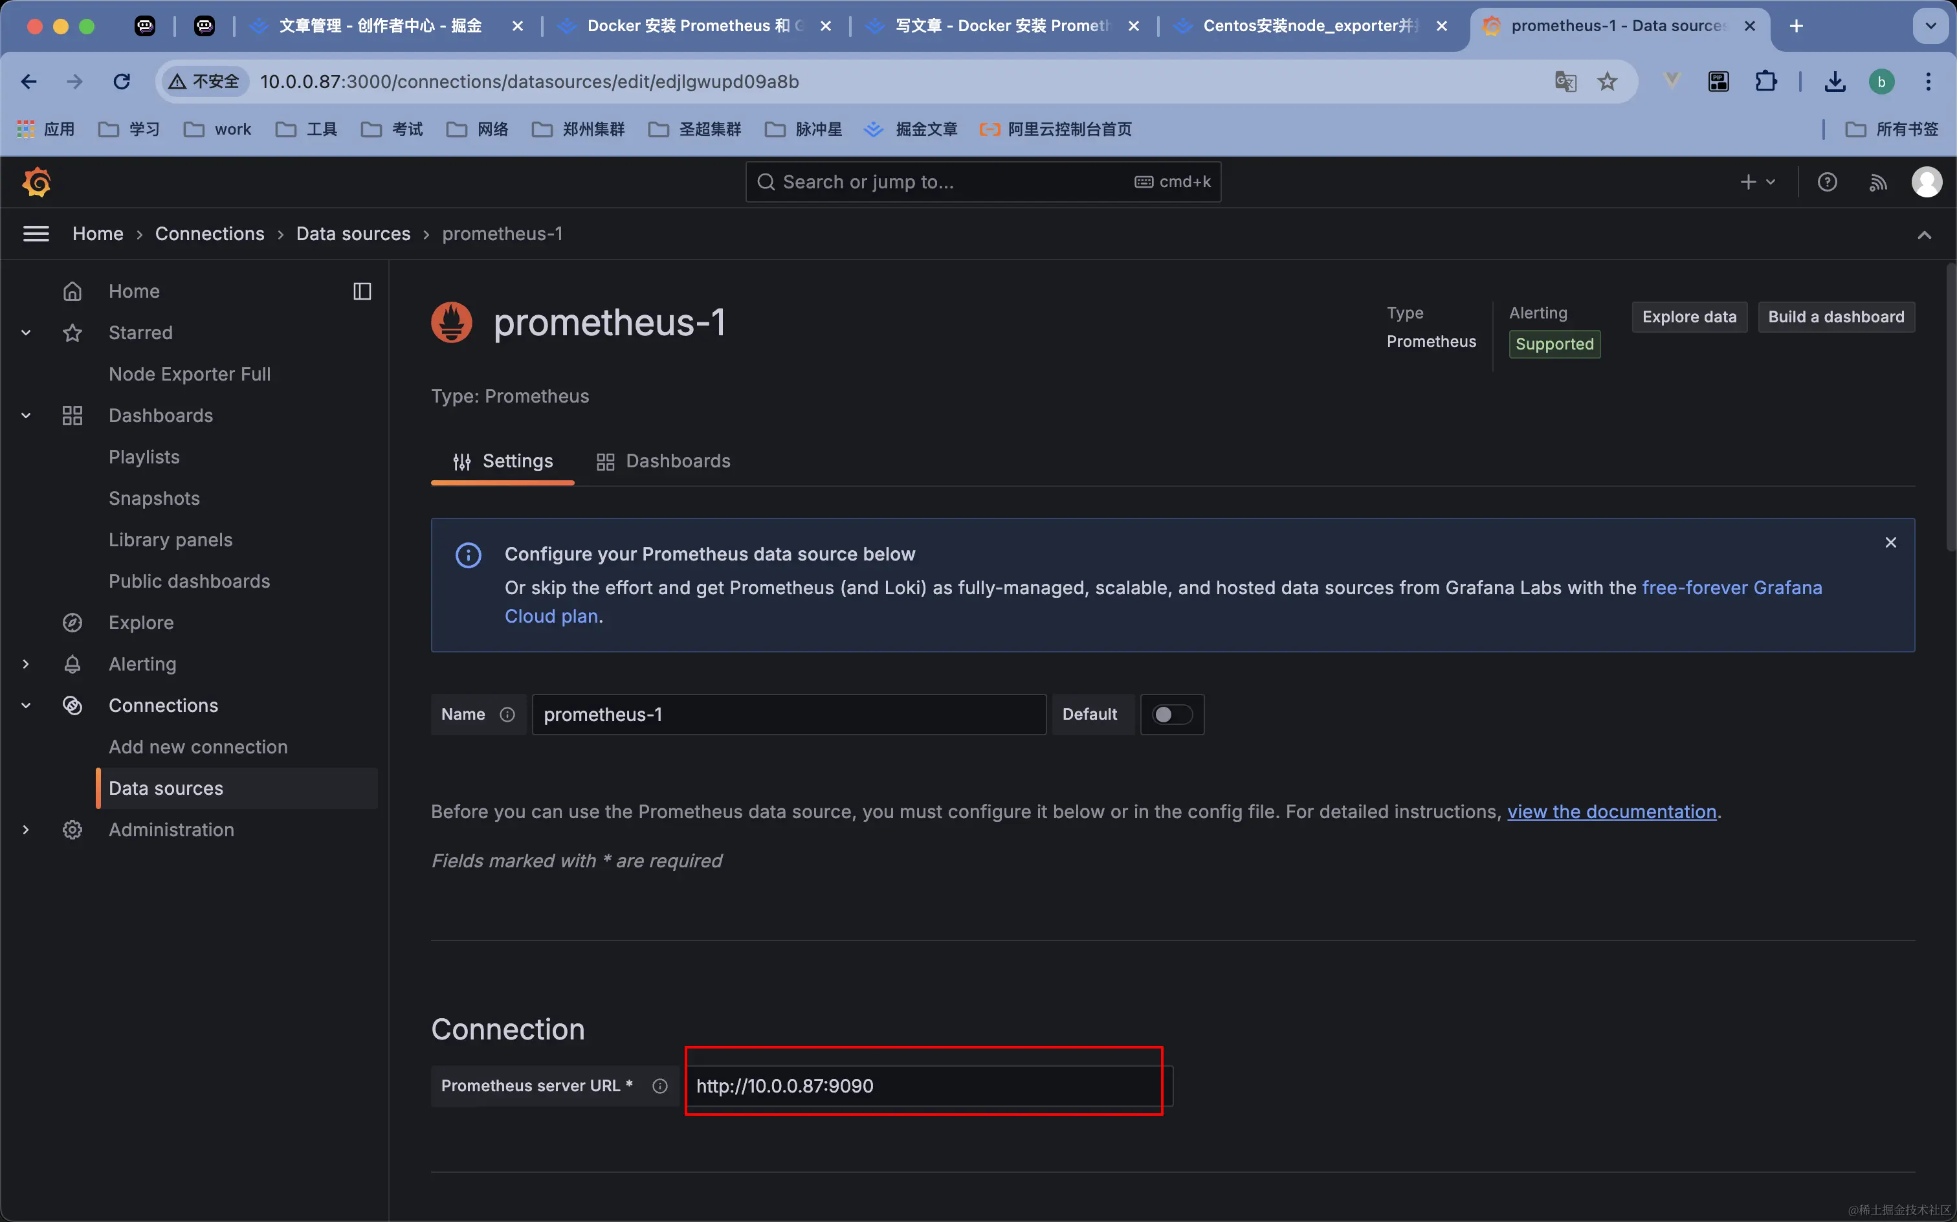Open the browser extensions puzzle icon
Screen dimensions: 1957x1222
point(1765,82)
